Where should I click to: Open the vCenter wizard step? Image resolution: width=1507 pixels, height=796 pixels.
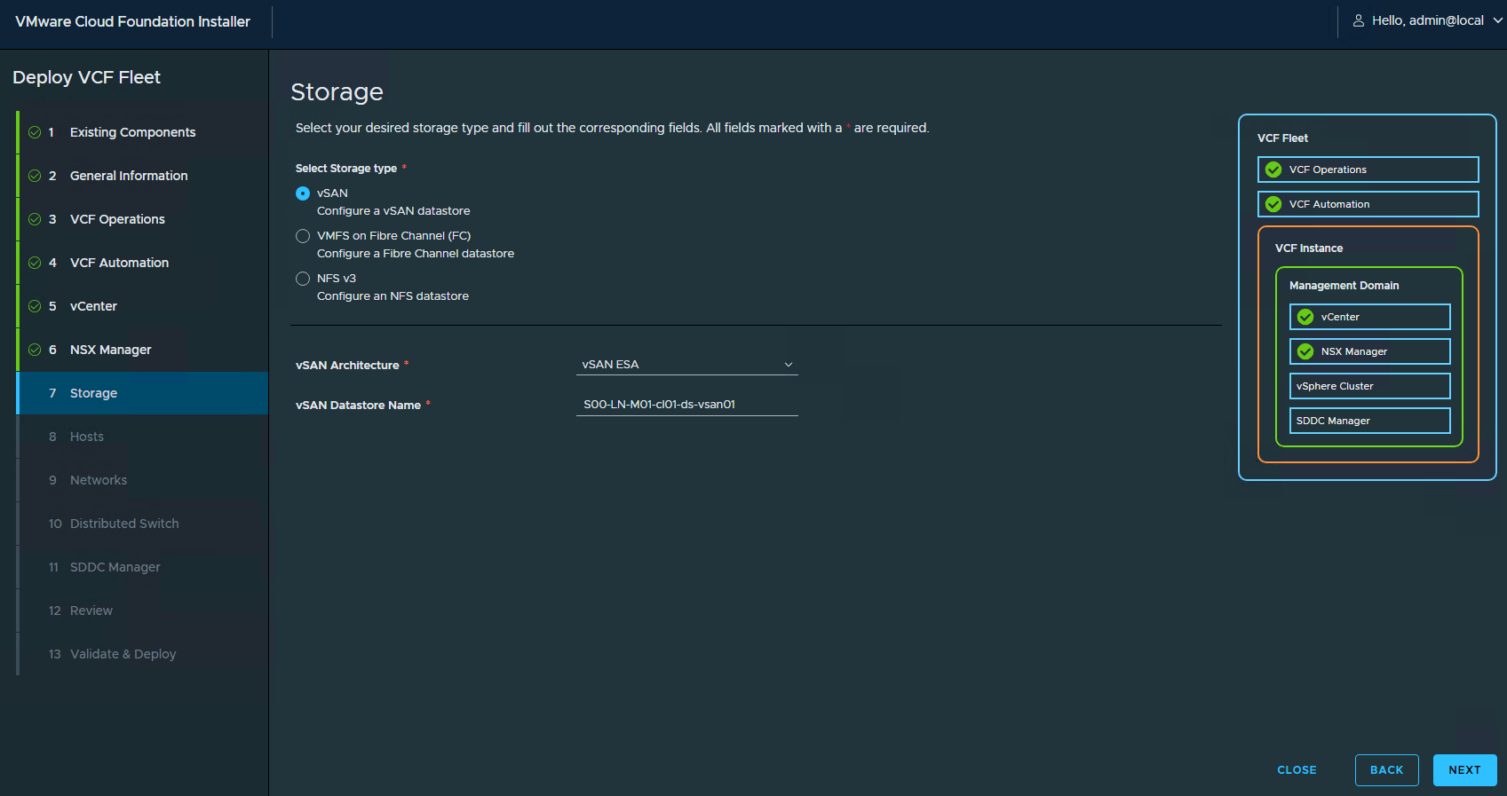click(142, 306)
